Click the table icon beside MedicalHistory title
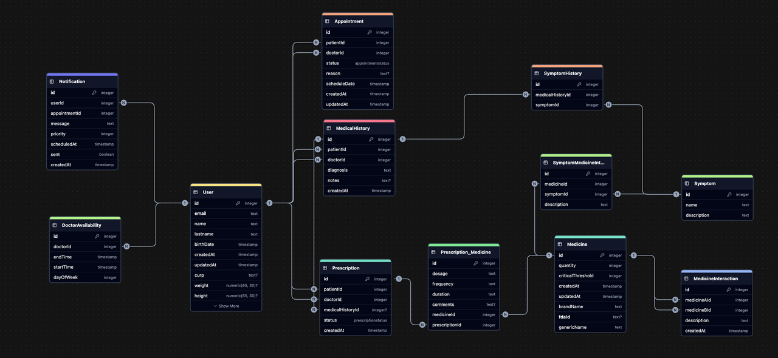The width and height of the screenshot is (778, 358). [329, 129]
